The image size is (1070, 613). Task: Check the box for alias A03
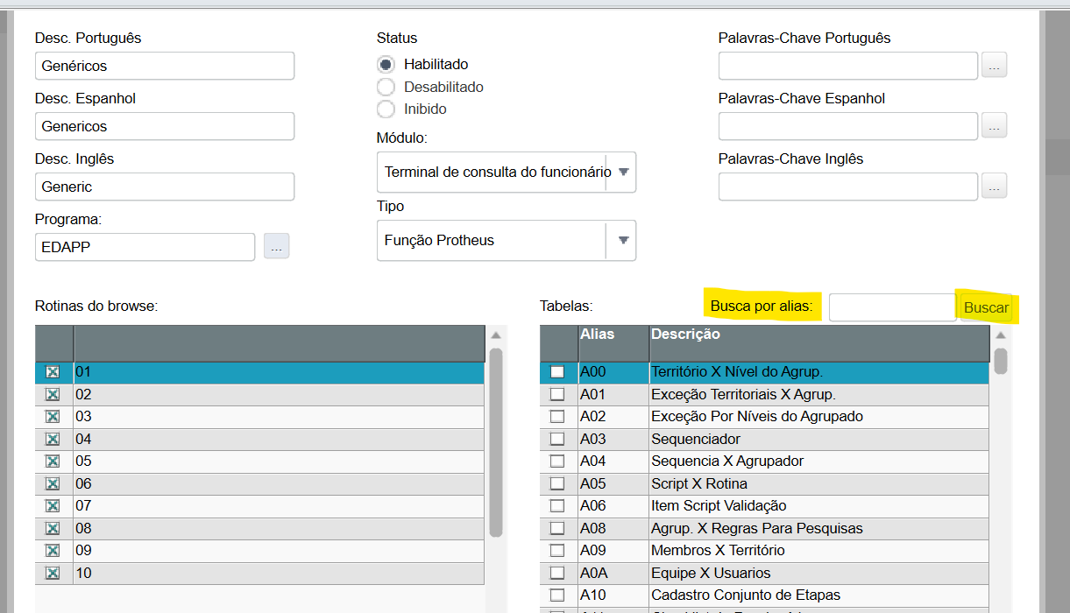click(x=557, y=439)
